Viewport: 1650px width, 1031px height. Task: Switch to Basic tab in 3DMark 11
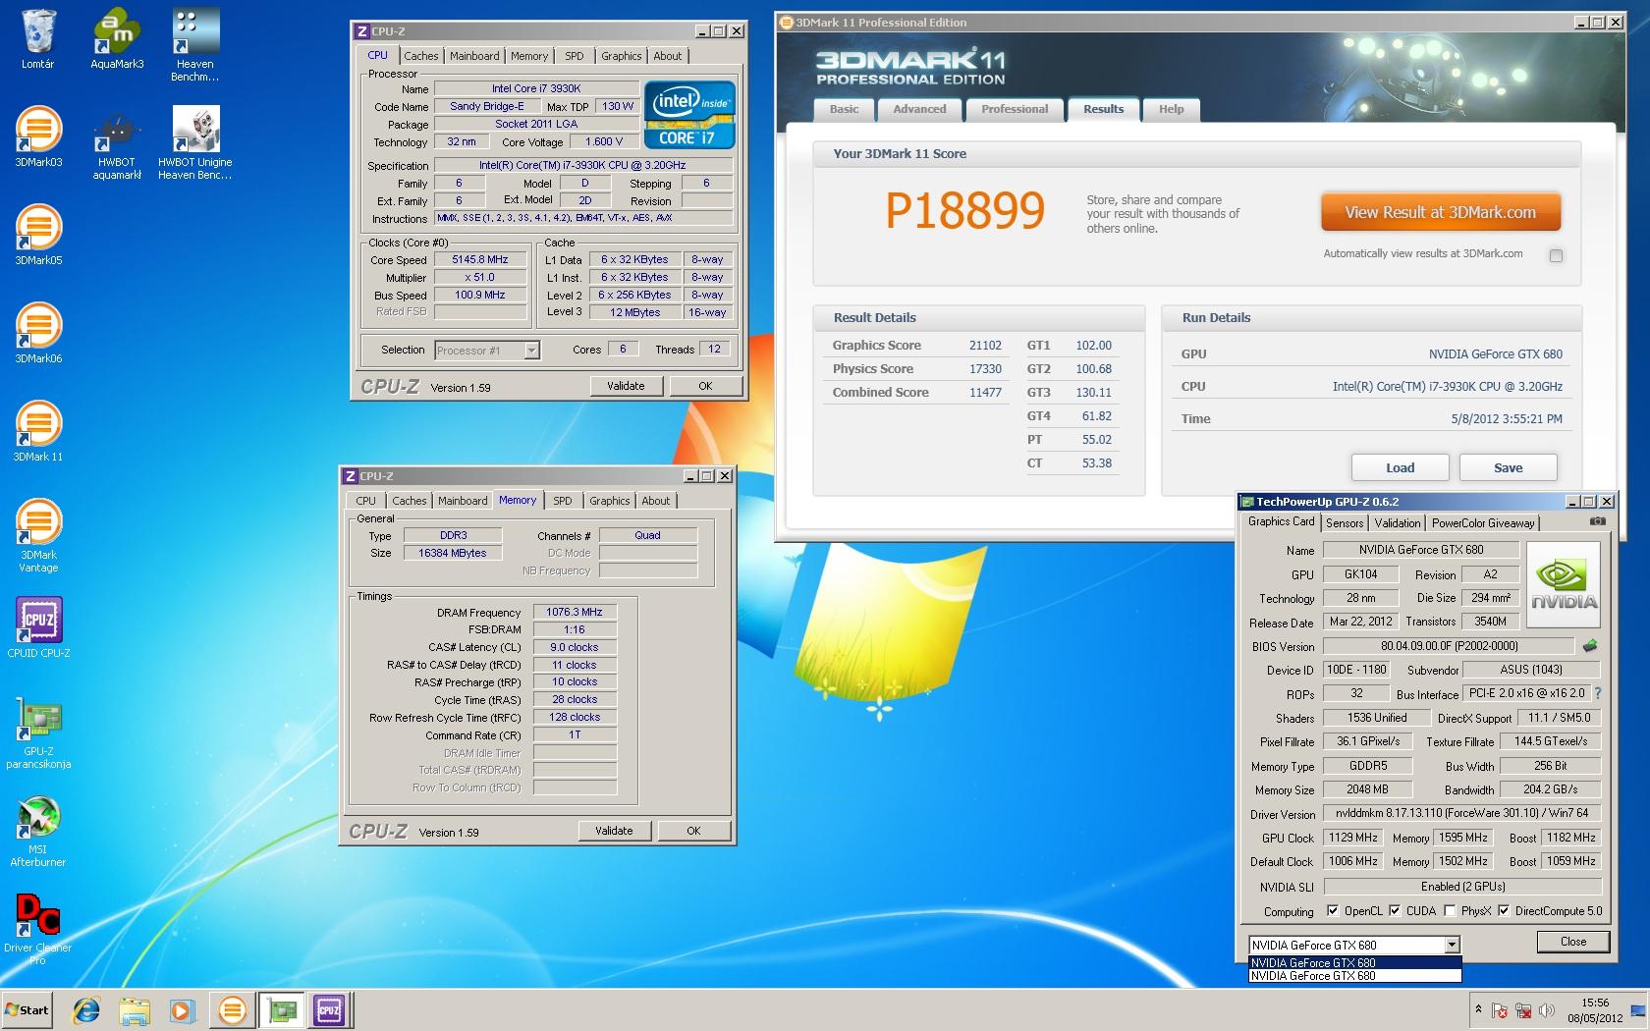(x=844, y=109)
